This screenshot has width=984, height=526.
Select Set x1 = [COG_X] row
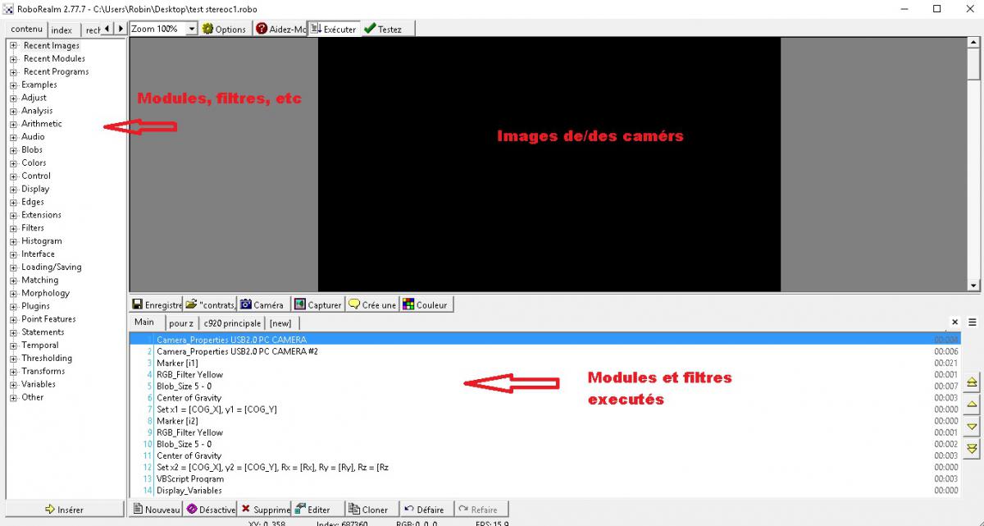pyautogui.click(x=544, y=409)
